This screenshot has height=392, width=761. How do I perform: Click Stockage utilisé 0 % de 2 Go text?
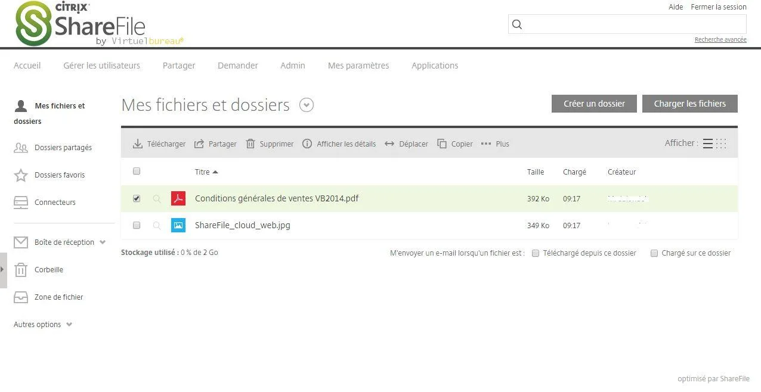[169, 253]
